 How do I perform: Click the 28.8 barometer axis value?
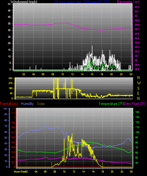[x=137, y=69]
